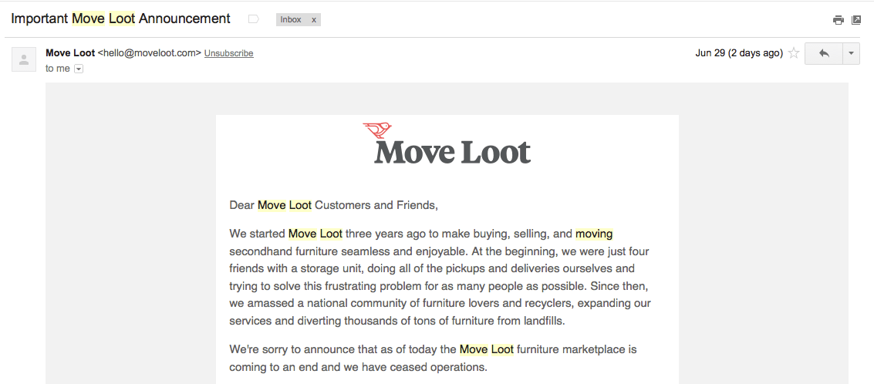874x384 pixels.
Task: Open the email in a new window
Action: coord(856,20)
